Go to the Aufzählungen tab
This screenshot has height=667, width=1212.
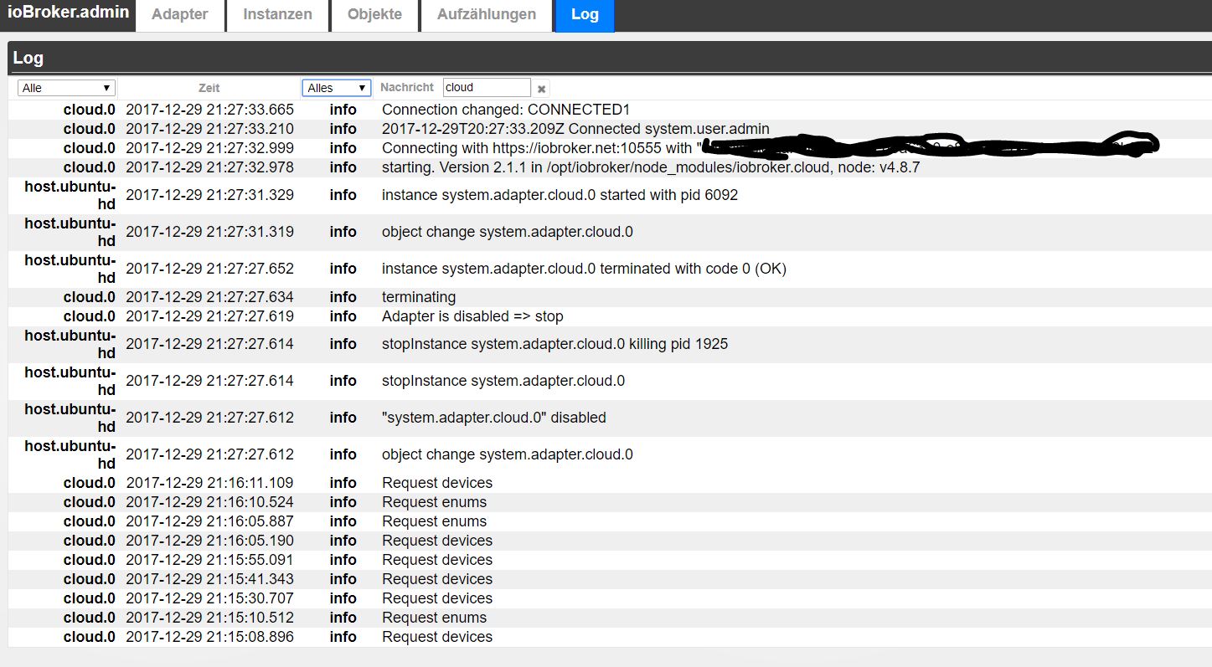point(487,15)
